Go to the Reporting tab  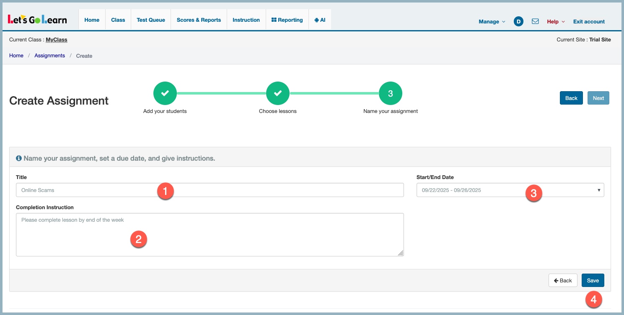[x=287, y=20]
